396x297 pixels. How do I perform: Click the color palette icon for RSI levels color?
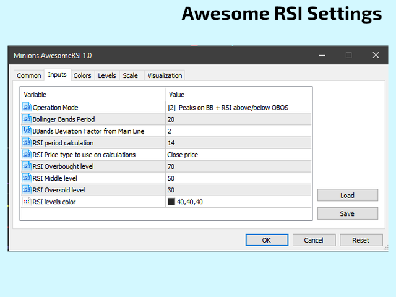26,201
